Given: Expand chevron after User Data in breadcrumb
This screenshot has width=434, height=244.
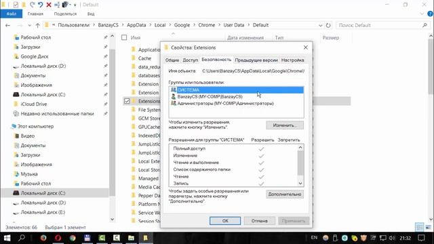Looking at the screenshot, I should (x=249, y=25).
